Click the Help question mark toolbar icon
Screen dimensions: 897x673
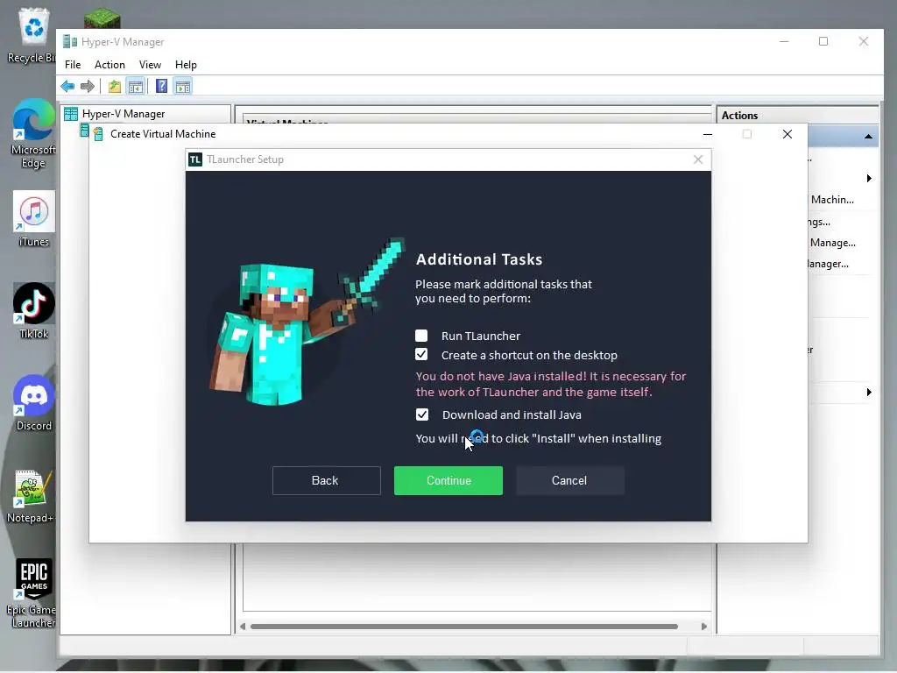162,87
